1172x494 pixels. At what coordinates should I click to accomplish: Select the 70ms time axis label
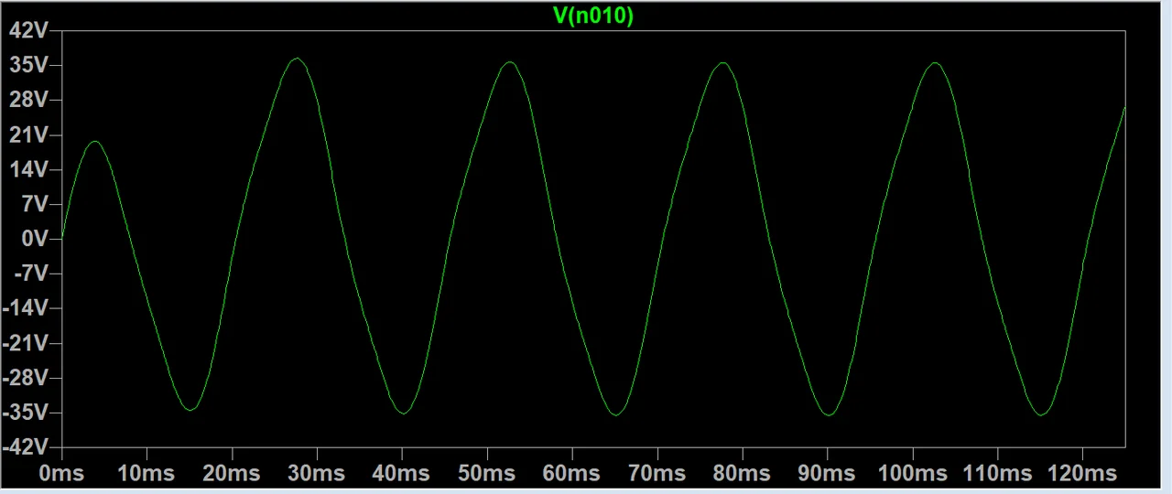point(657,473)
